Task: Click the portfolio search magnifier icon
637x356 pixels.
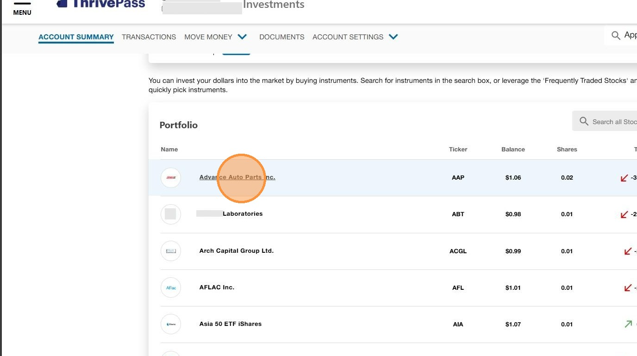Action: [x=584, y=121]
